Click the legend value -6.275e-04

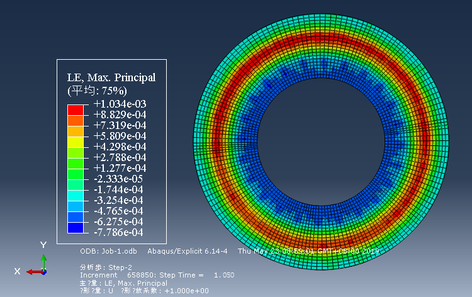[x=118, y=221]
